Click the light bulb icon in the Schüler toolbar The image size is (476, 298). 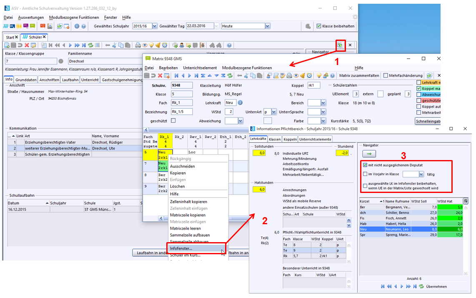click(151, 45)
